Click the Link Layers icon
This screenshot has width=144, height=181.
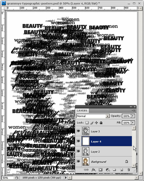point(86,170)
